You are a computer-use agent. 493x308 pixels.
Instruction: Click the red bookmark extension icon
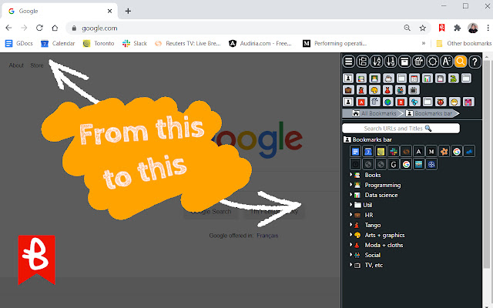click(x=441, y=28)
